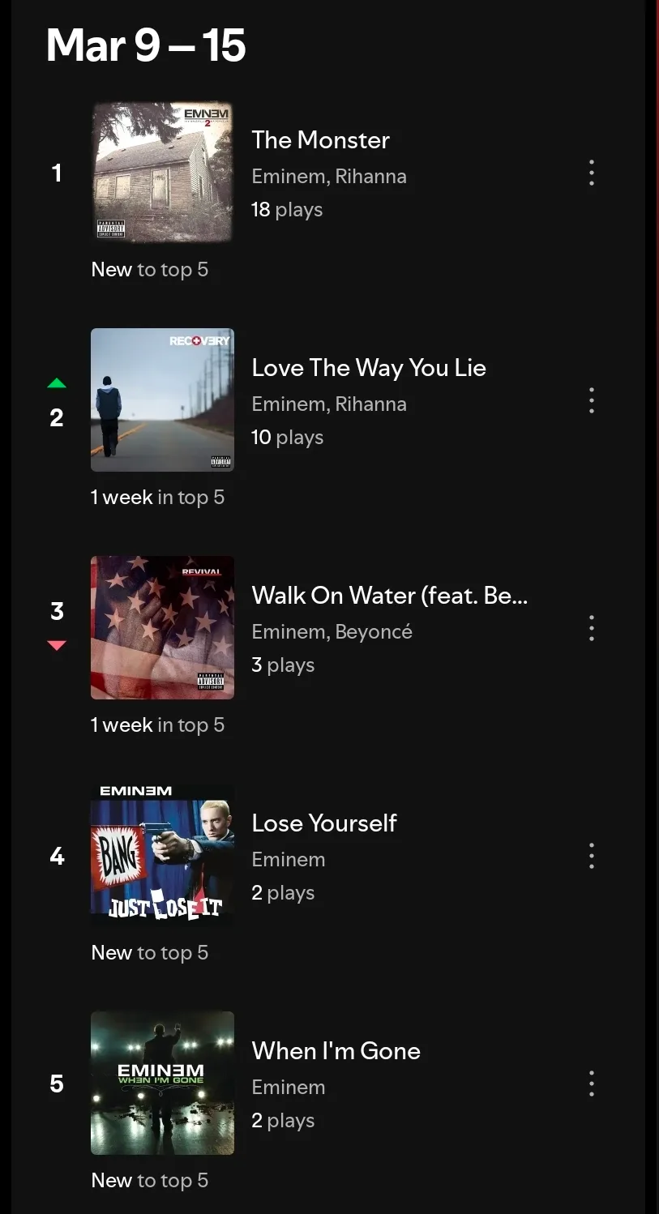Play Love The Way You Lie

(368, 368)
